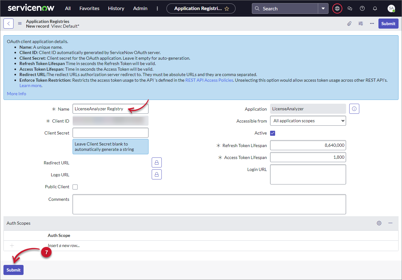Open the more options ellipsis menu
Viewport: 402px width, 280px height.
tap(372, 23)
